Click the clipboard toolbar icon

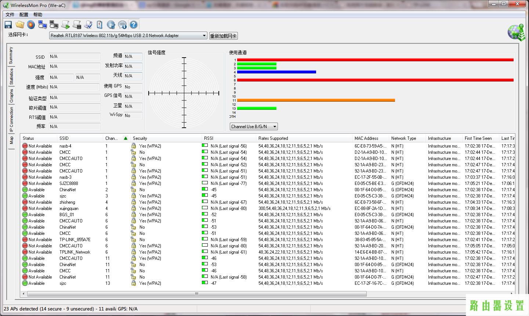tap(99, 25)
